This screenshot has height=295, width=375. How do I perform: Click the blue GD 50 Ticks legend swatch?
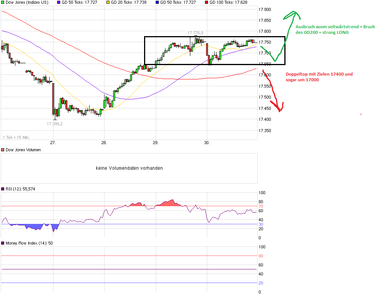157,2
